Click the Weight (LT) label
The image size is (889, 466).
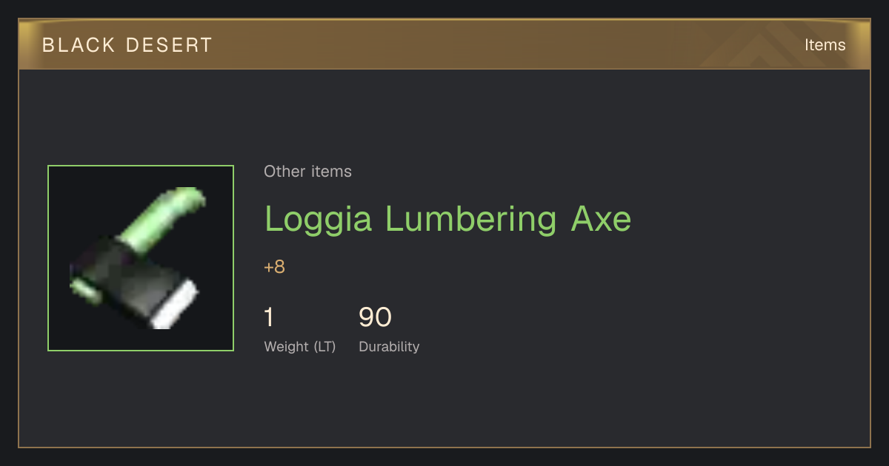point(299,347)
